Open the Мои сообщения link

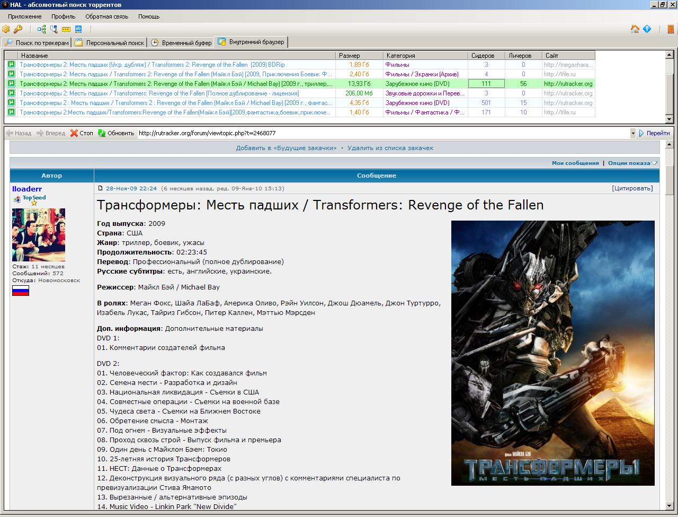575,163
